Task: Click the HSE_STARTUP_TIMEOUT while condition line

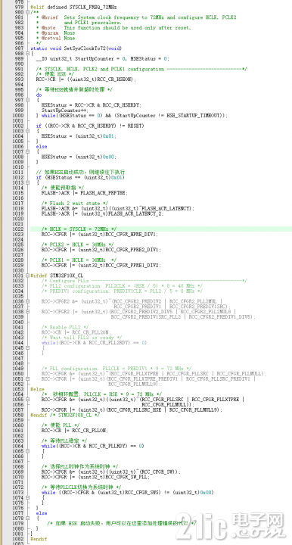Action: 132,115
